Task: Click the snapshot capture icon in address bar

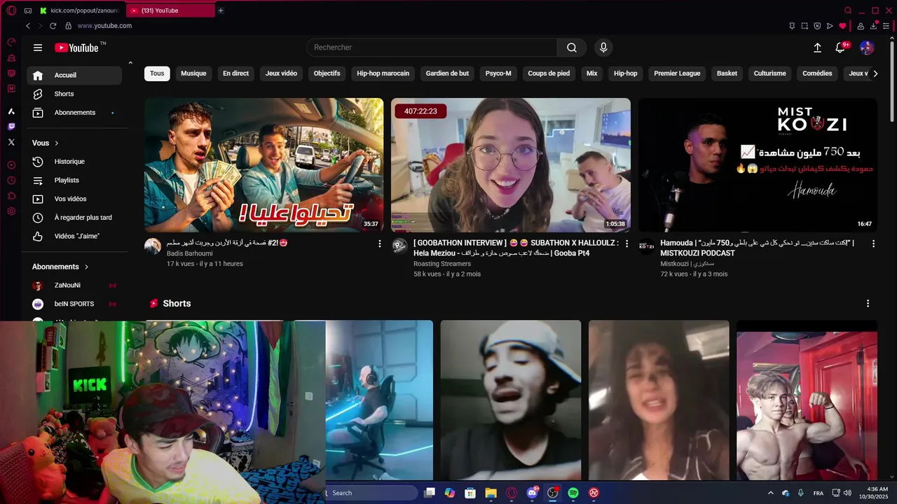Action: [x=804, y=26]
